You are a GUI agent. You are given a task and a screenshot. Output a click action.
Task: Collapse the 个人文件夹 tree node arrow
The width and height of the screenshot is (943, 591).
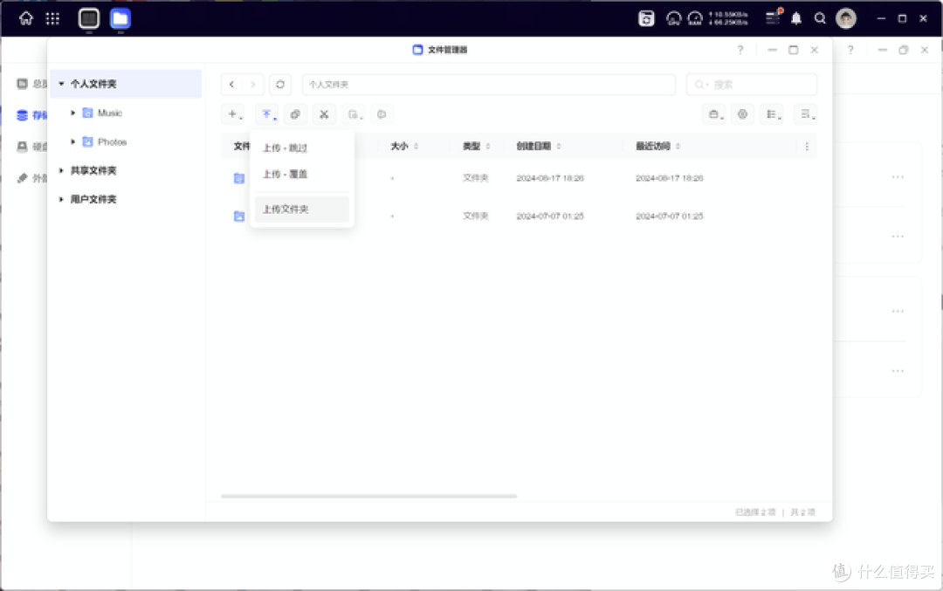[61, 84]
